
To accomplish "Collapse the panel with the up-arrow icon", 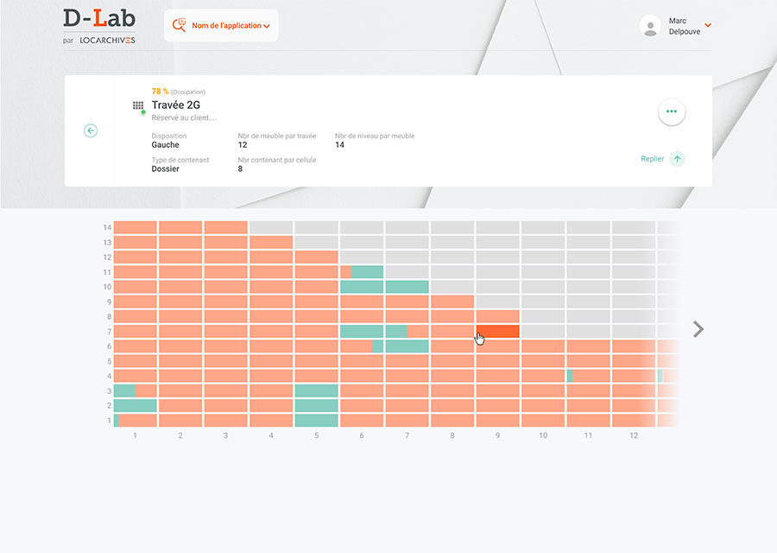I will (677, 159).
